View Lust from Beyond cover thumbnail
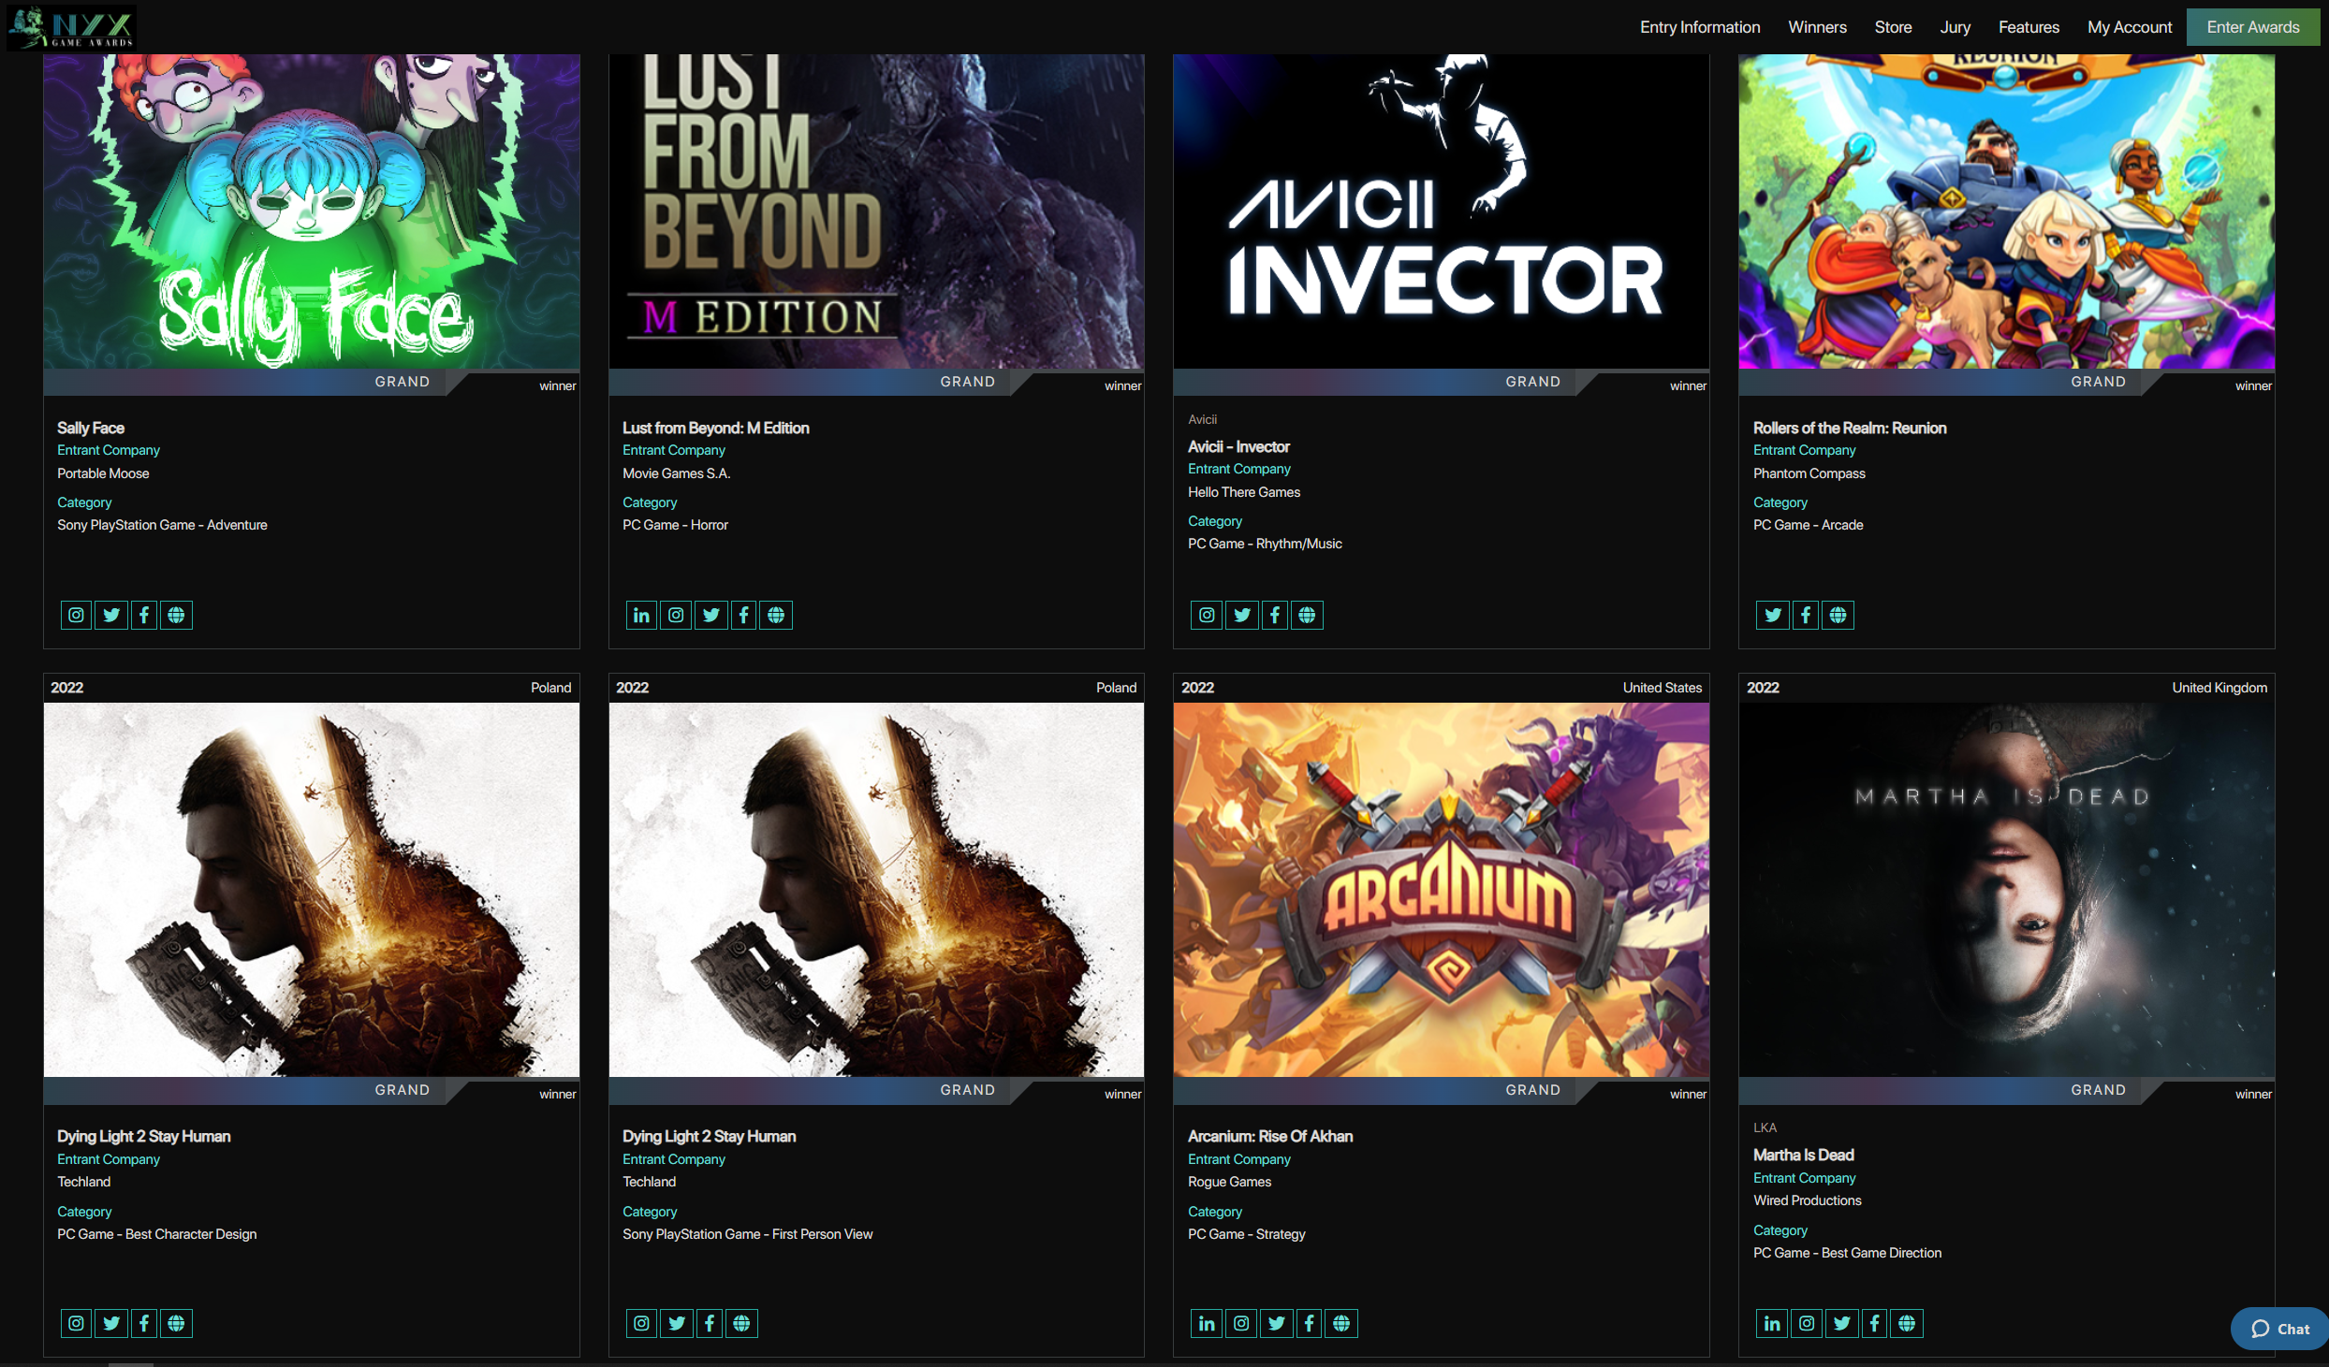This screenshot has height=1367, width=2329. pos(876,211)
